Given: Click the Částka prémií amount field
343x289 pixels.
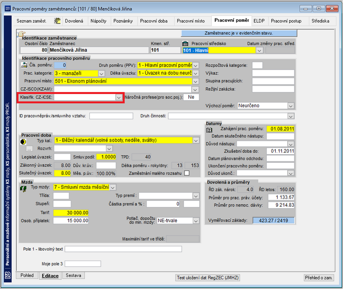Looking at the screenshot, I should [x=163, y=204].
